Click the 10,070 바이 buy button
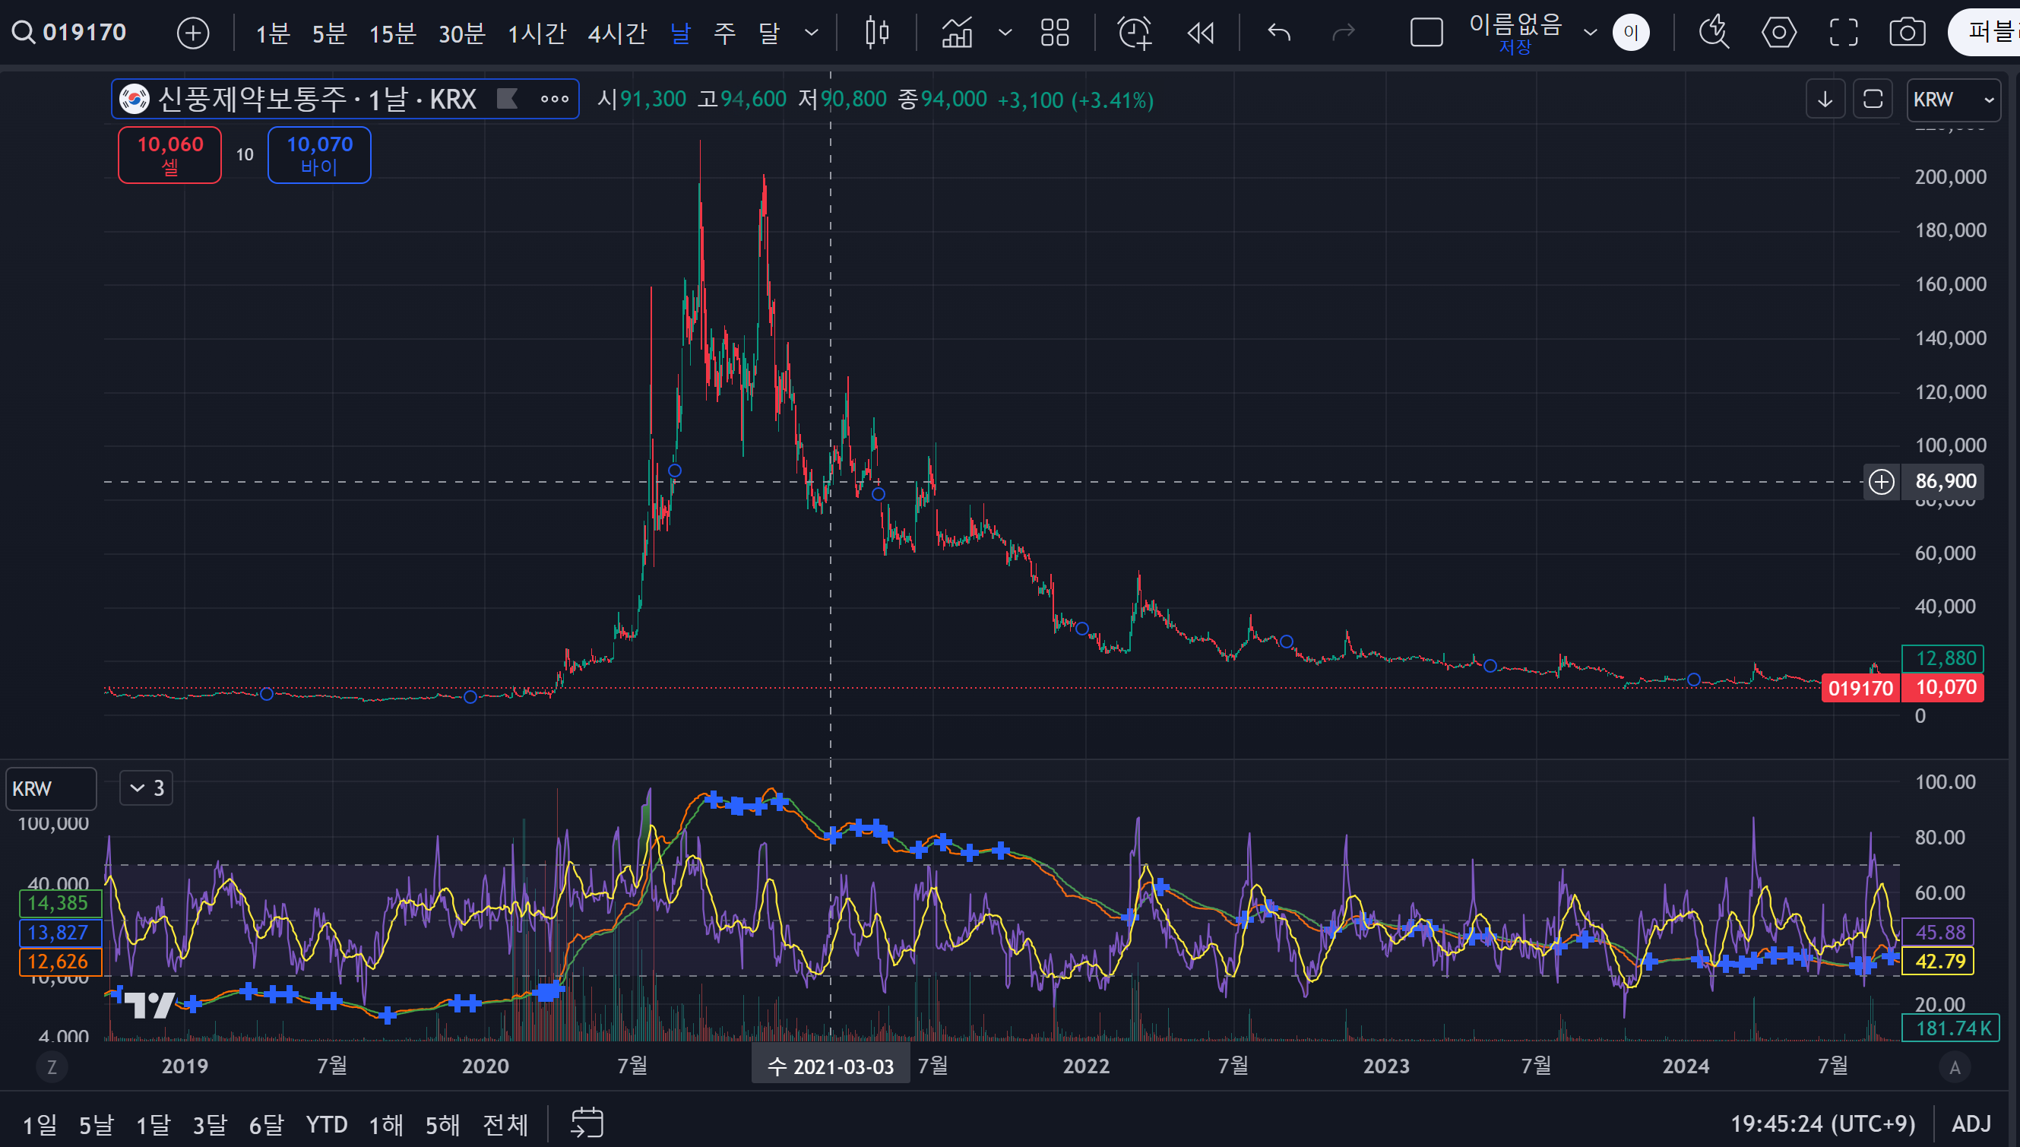The image size is (2020, 1147). point(319,154)
